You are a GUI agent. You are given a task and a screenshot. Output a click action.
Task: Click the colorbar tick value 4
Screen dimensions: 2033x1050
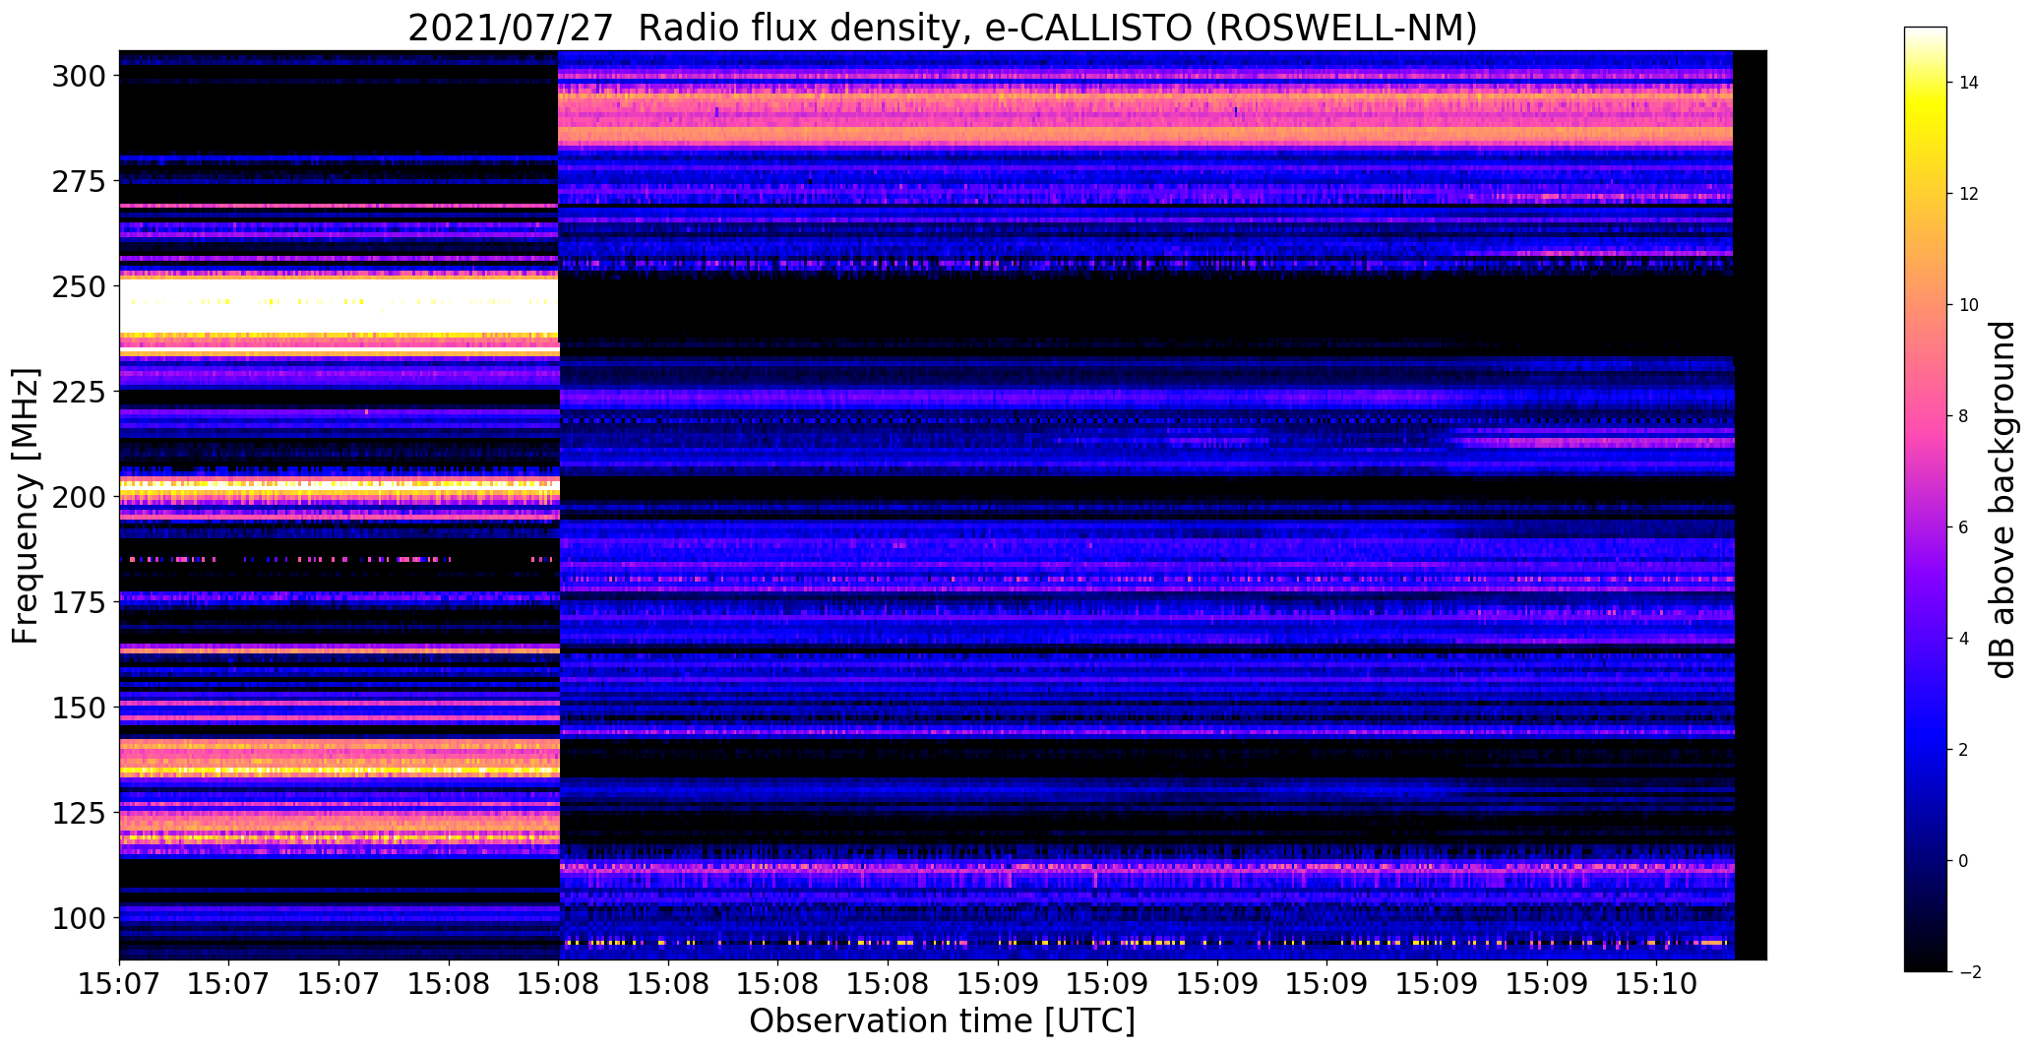(x=1964, y=639)
